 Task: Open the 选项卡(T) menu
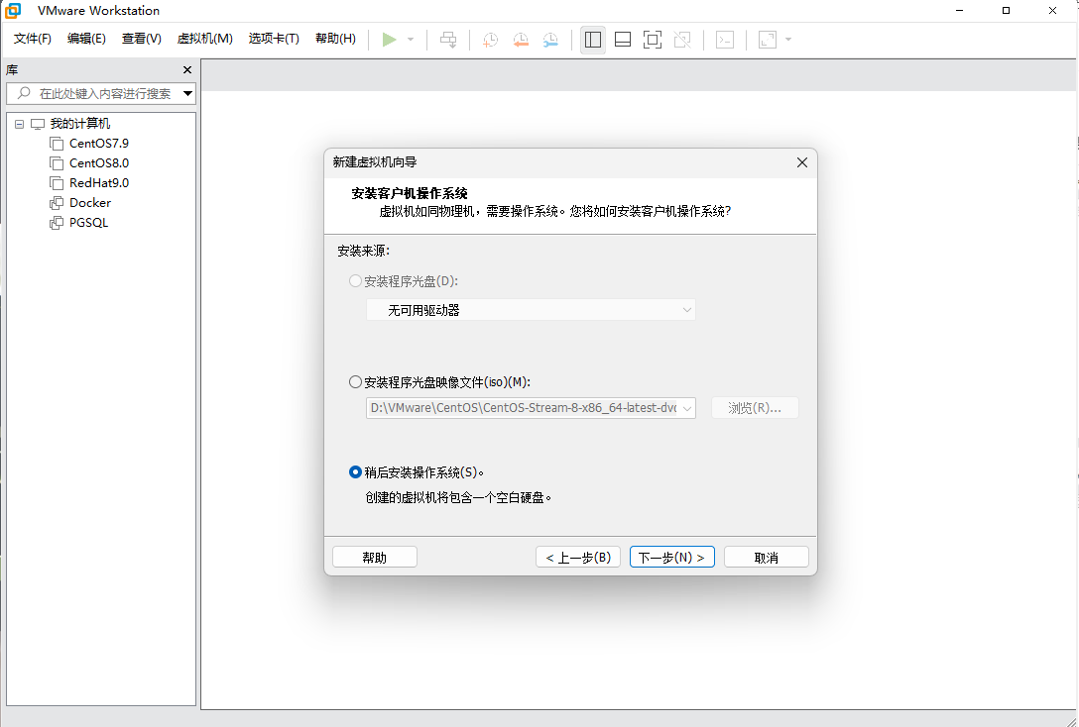(274, 39)
